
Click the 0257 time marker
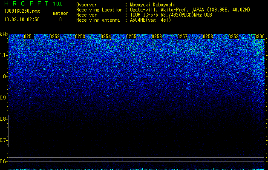(x=182, y=37)
